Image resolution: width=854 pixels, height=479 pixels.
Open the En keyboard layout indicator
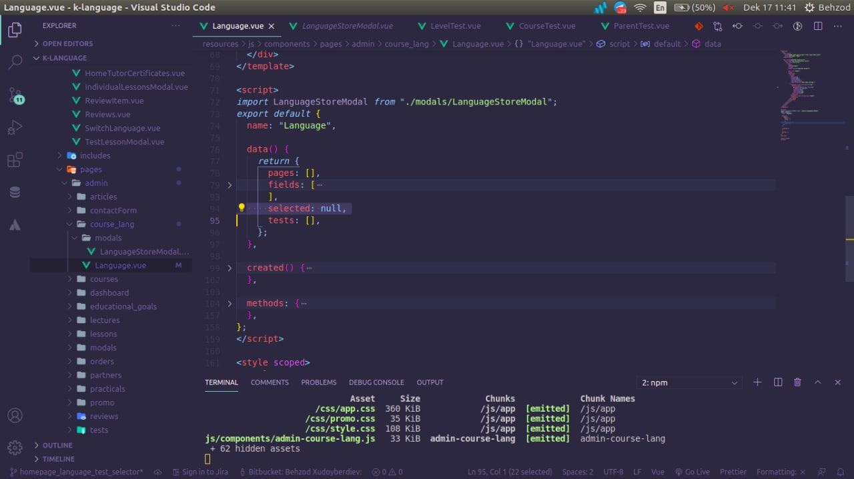[660, 7]
